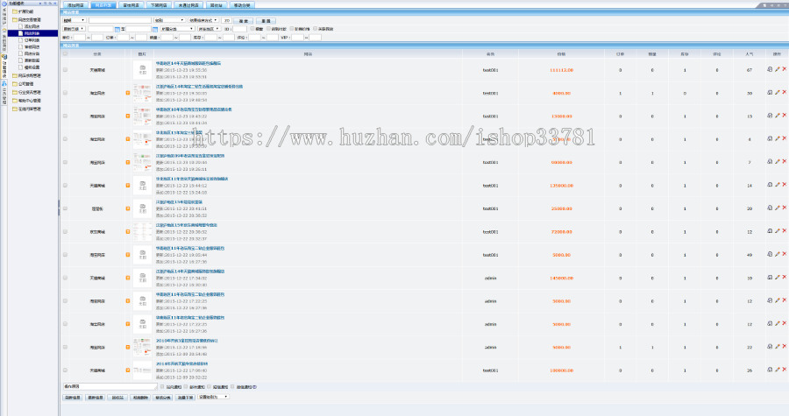
Task: Click the last batch button before the bottom dropdown
Action: [x=185, y=398]
